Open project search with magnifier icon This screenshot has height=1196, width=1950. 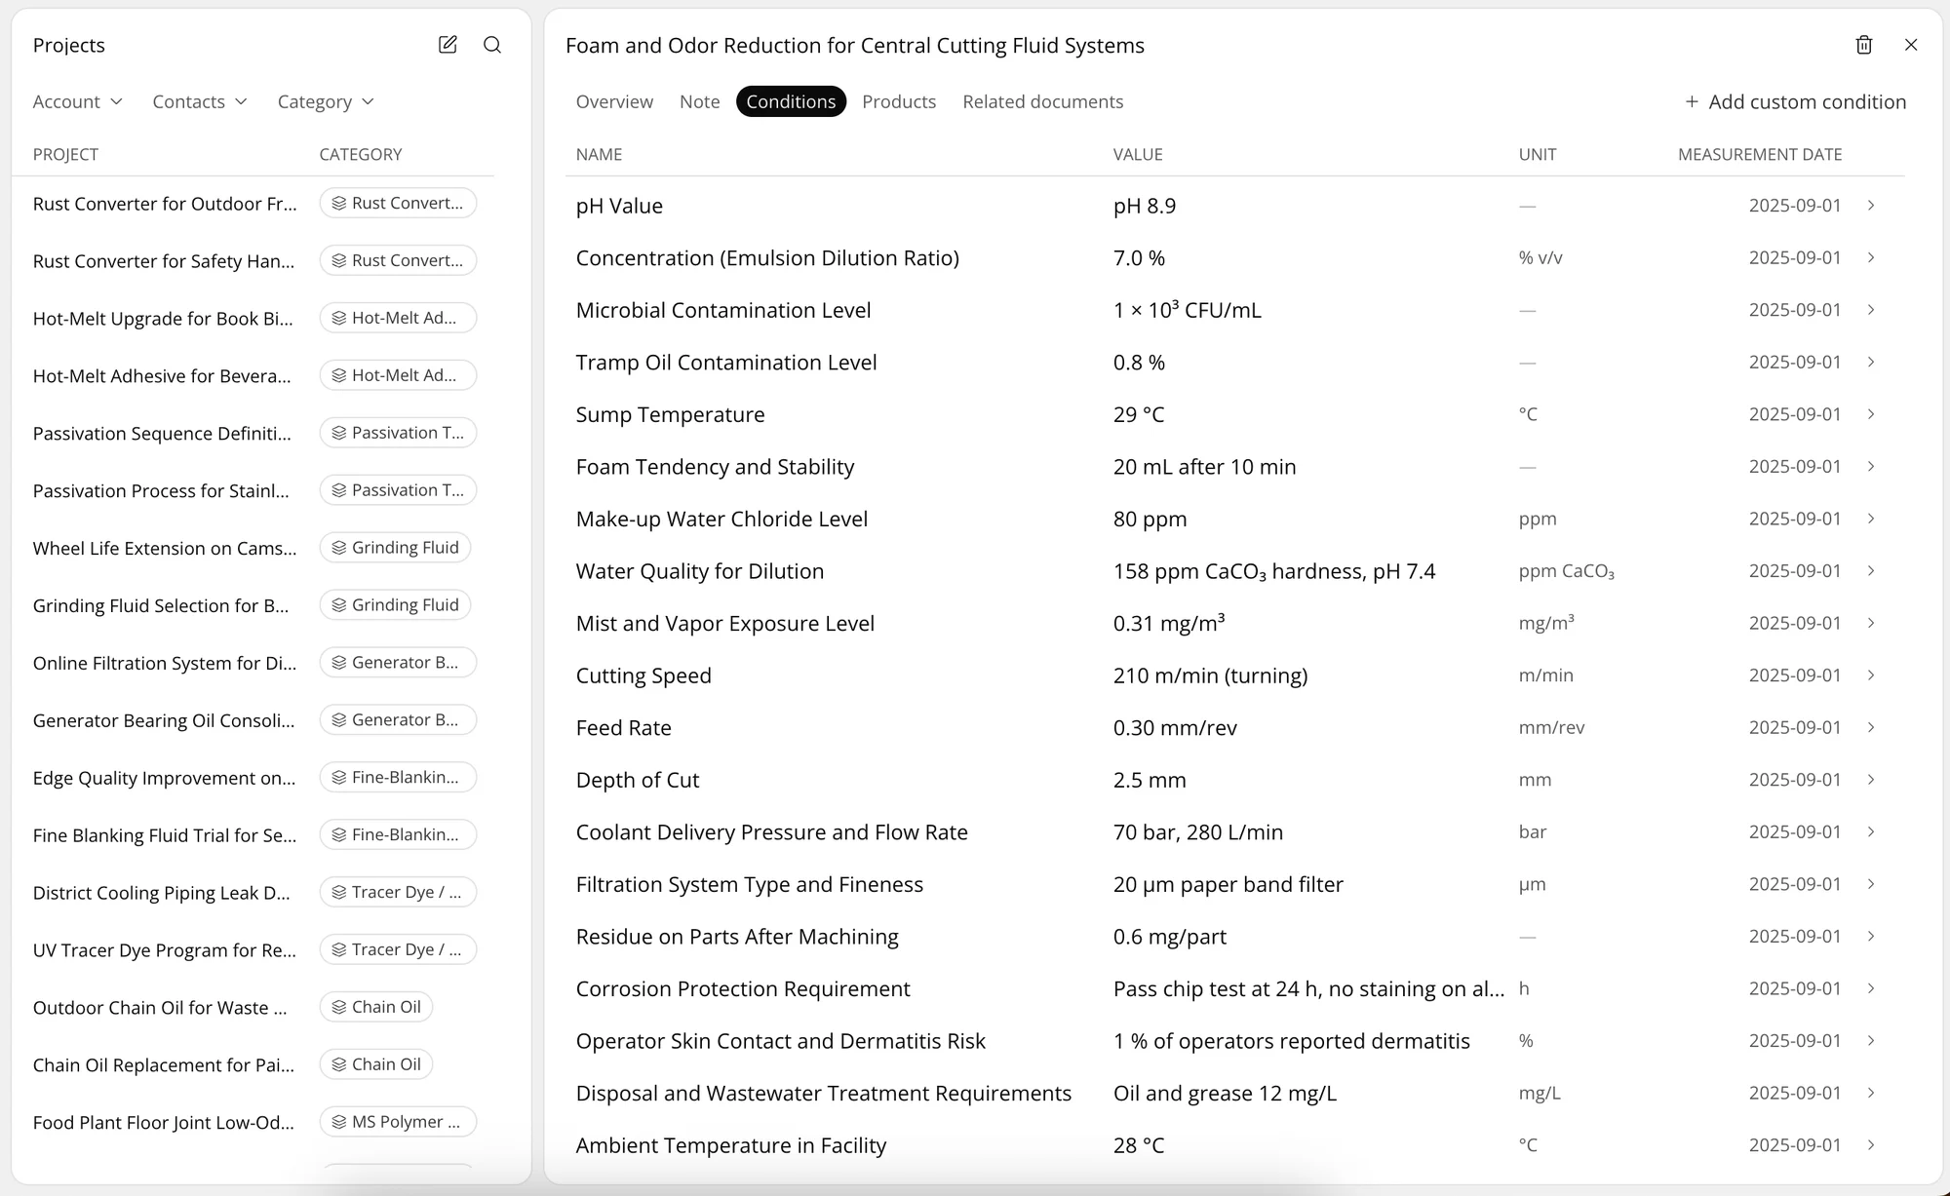click(492, 45)
